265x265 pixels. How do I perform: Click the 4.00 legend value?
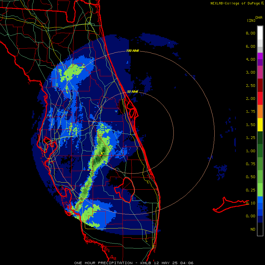tap(251, 59)
